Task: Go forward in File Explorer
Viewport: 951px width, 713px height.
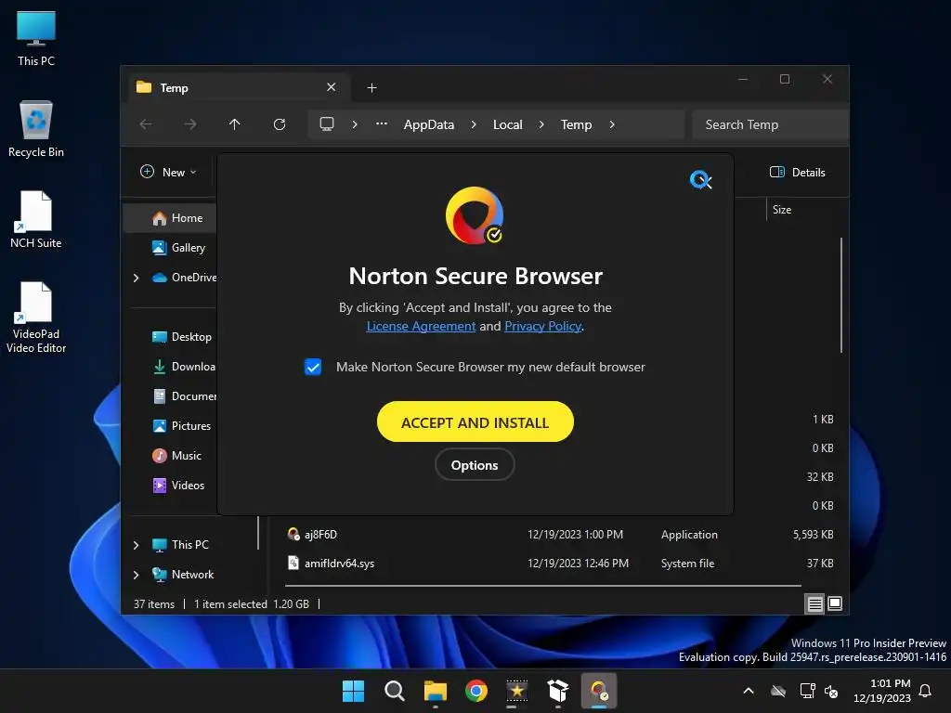Action: tap(190, 124)
